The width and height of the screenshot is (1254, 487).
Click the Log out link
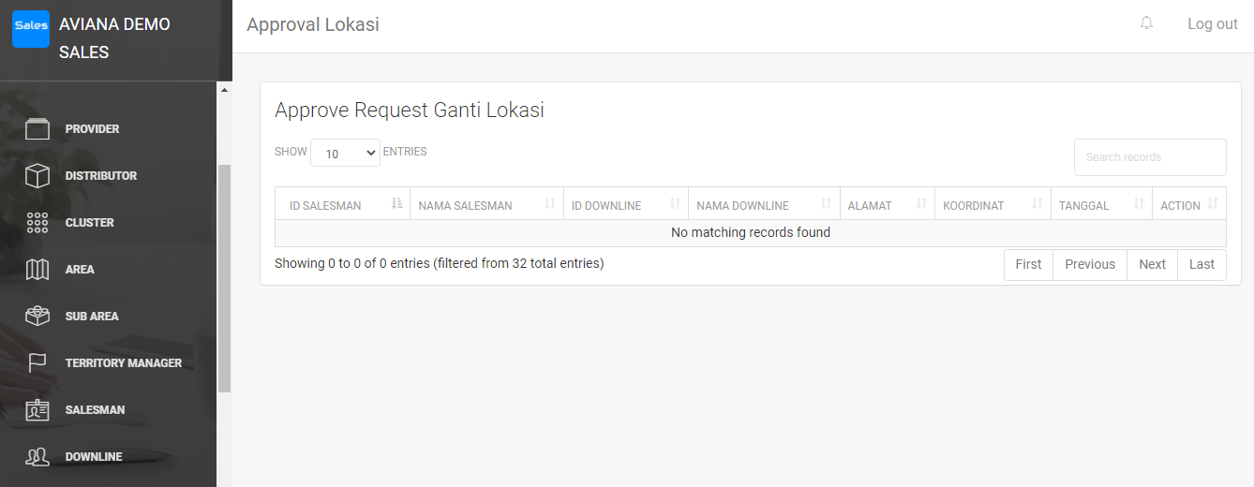point(1212,24)
